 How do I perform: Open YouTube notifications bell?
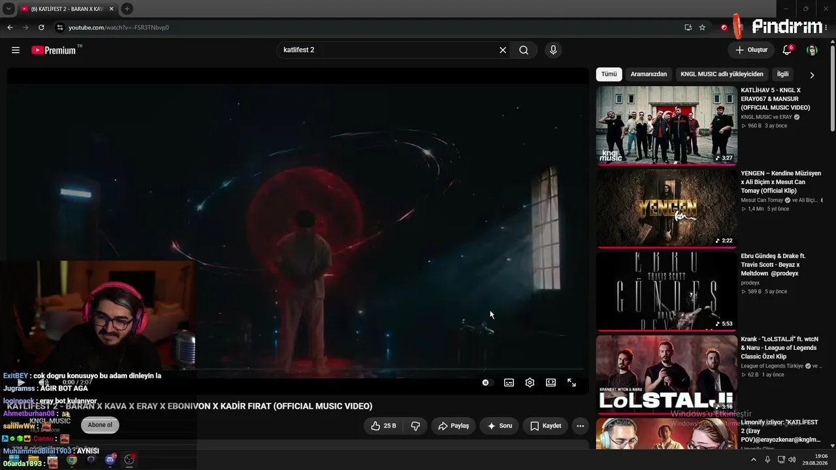tap(787, 50)
